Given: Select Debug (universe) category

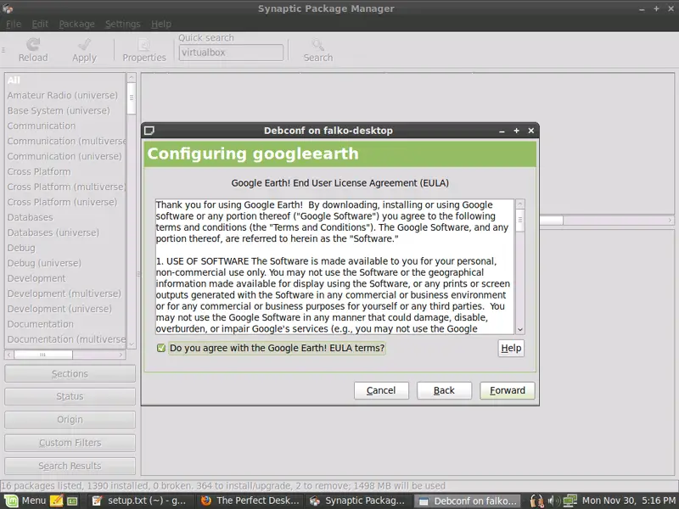Looking at the screenshot, I should (65, 263).
